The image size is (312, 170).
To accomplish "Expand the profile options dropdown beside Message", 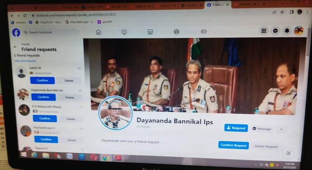I will [281, 129].
